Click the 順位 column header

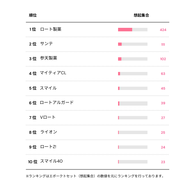pyautogui.click(x=33, y=15)
